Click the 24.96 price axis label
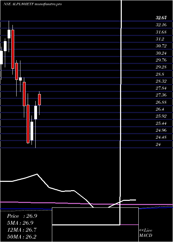 161,130
